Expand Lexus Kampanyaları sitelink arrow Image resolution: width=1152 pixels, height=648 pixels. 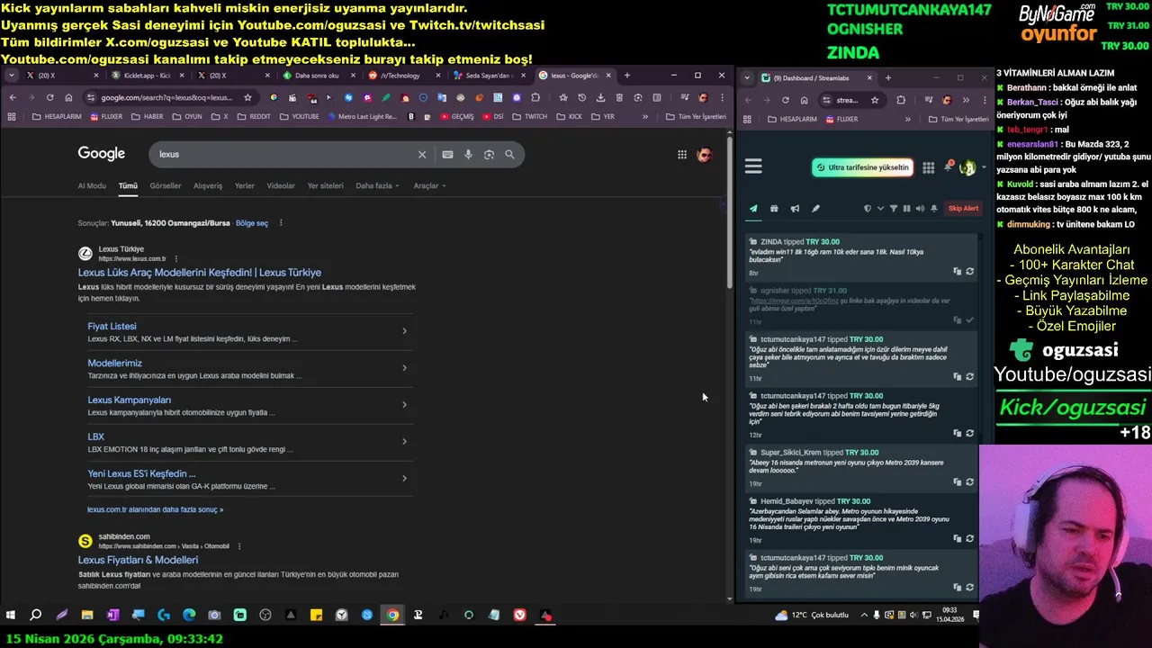click(x=404, y=405)
